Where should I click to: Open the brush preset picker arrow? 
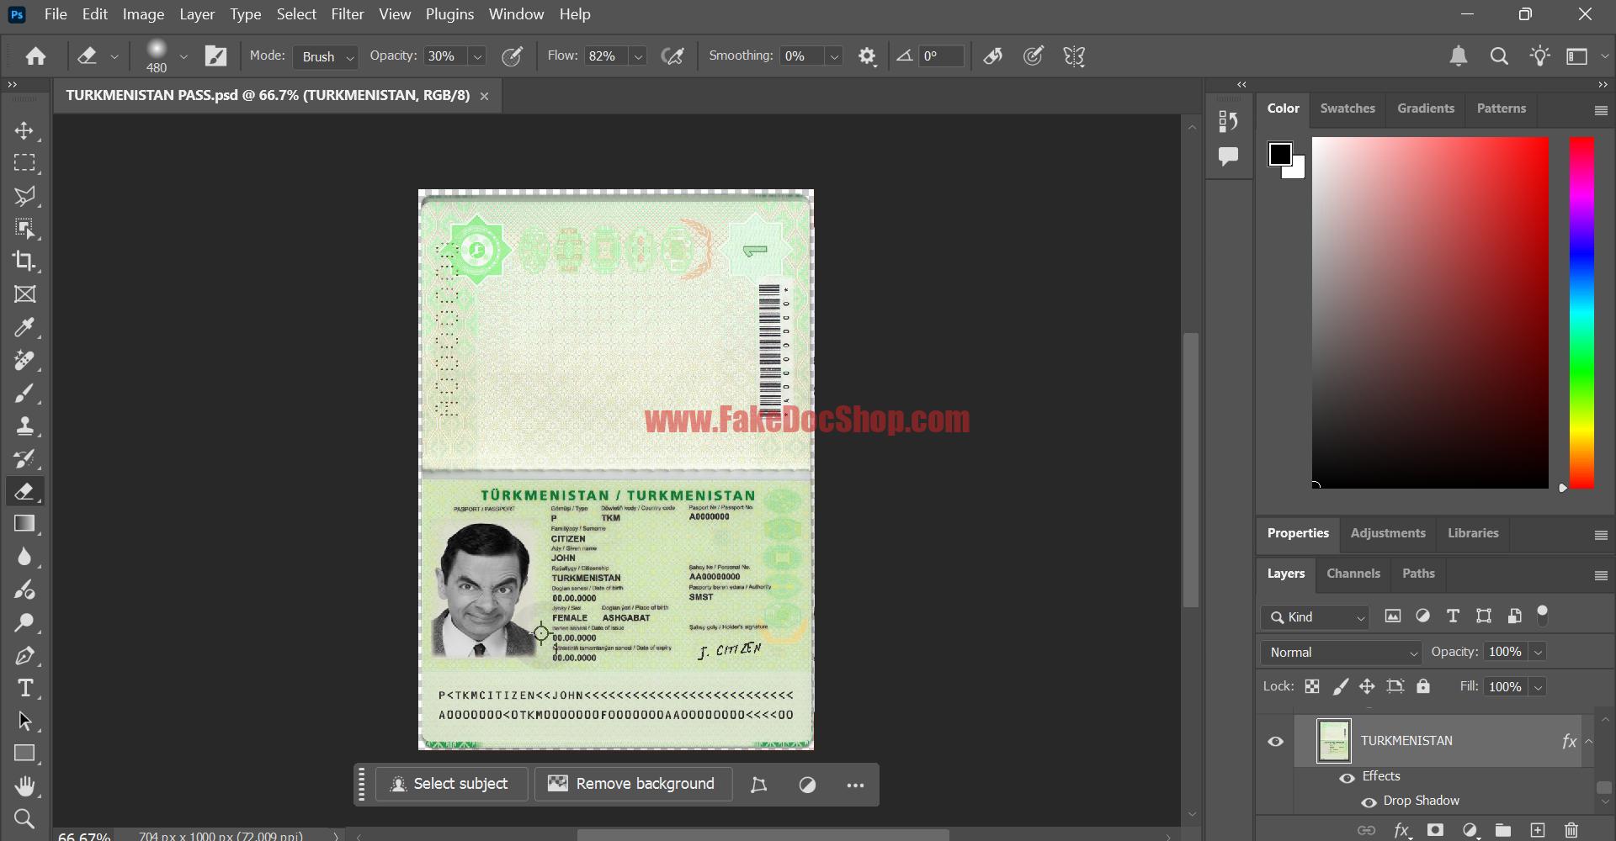(183, 56)
